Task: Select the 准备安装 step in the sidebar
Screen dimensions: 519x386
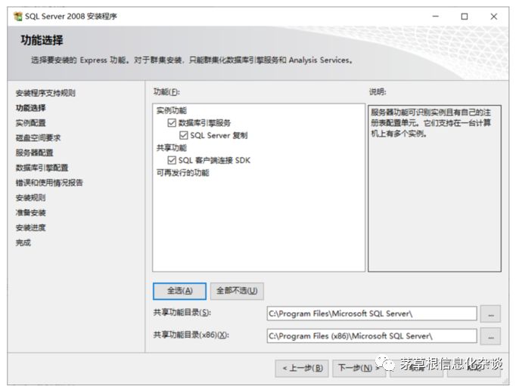Action: pyautogui.click(x=31, y=212)
